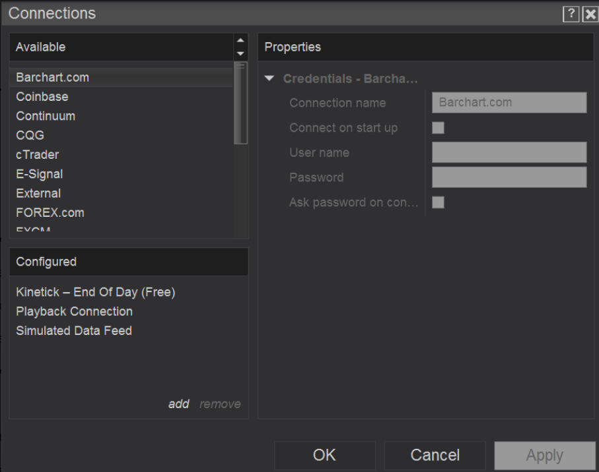Select Continuum in the Available list

click(x=121, y=116)
